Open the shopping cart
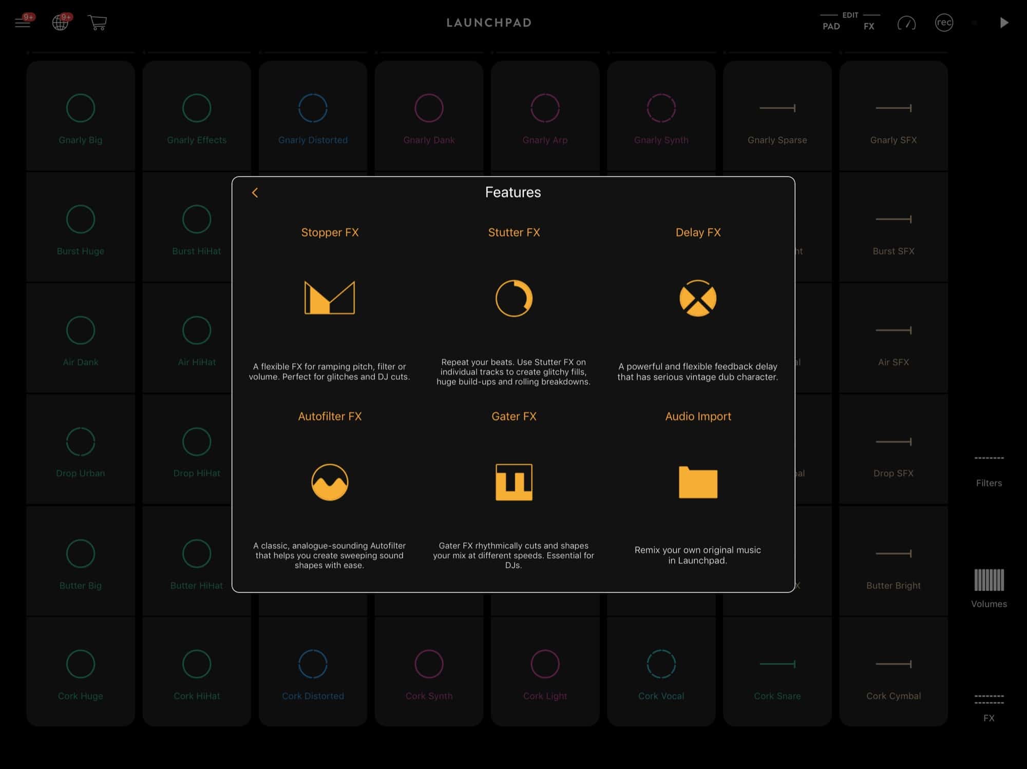Screen dimensions: 1027x769 click(x=96, y=22)
